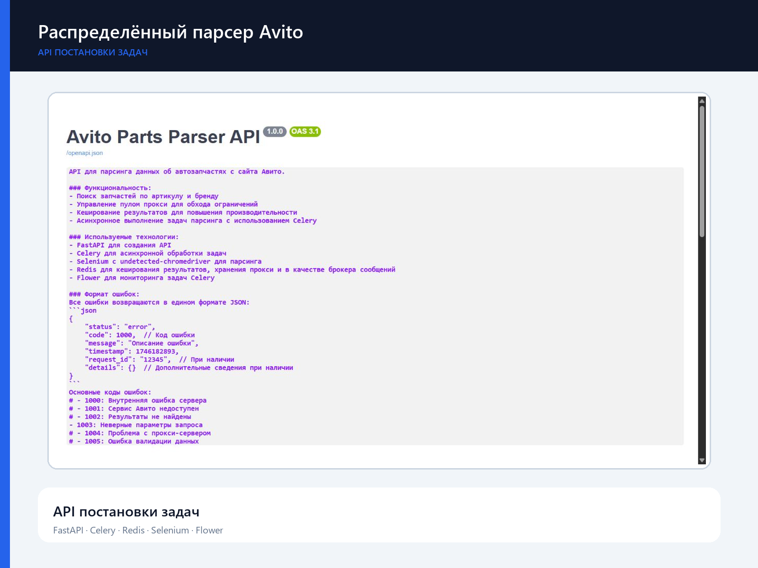
Task: Open the /openapi.json link
Action: click(x=85, y=153)
